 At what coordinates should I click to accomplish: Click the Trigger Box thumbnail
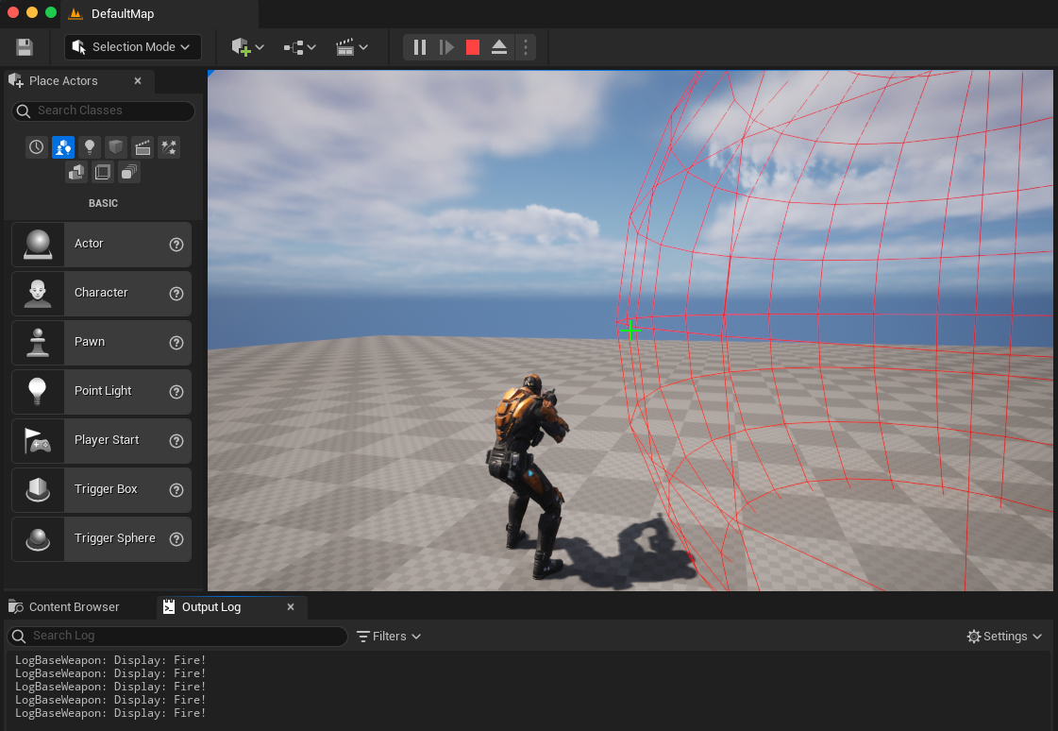tap(38, 490)
